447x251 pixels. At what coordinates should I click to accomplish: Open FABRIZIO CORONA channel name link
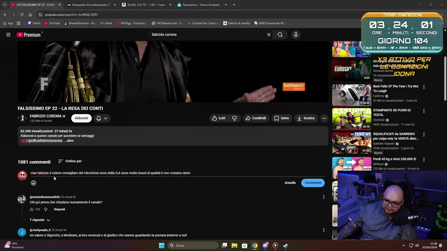[45, 116]
